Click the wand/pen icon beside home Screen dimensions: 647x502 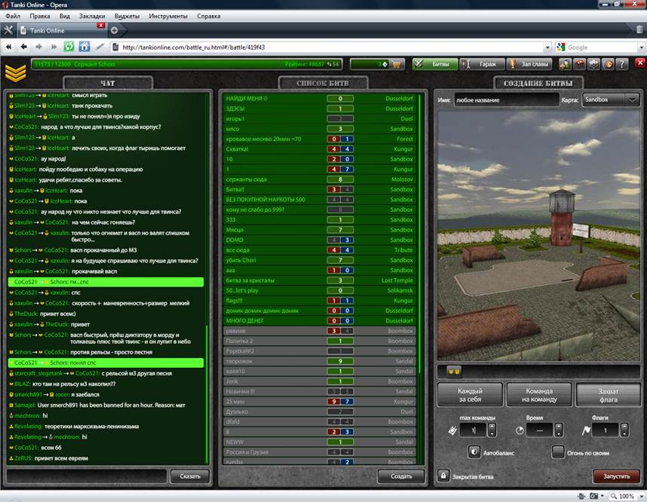(x=100, y=47)
